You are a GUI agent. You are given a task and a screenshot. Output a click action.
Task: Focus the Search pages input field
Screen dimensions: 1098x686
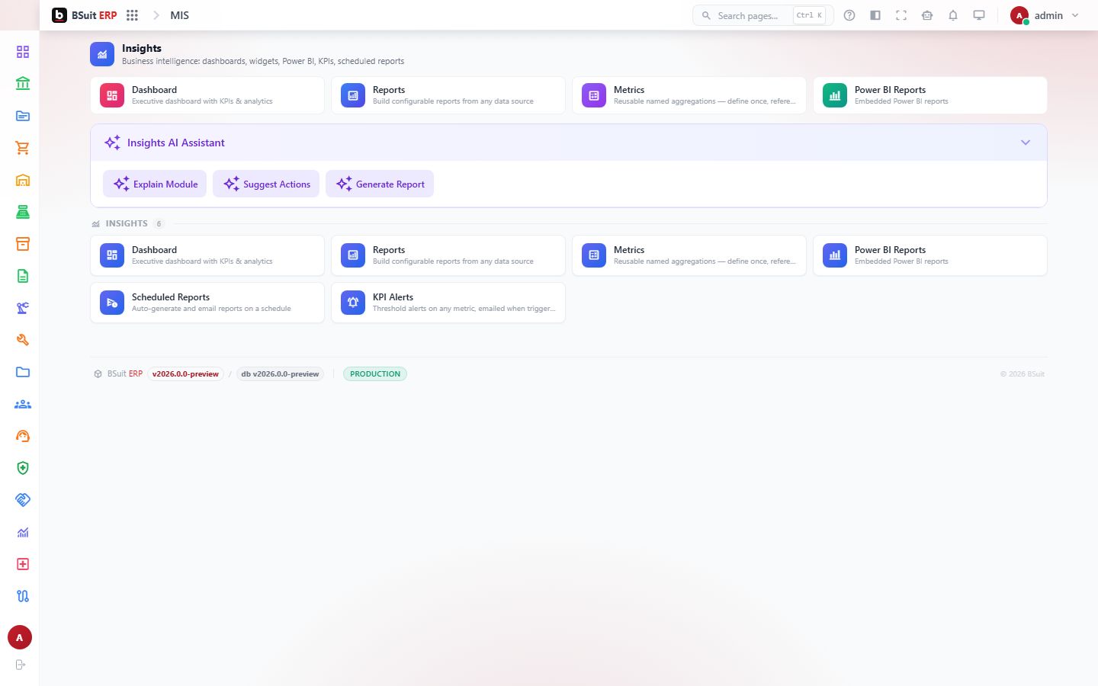tap(762, 15)
